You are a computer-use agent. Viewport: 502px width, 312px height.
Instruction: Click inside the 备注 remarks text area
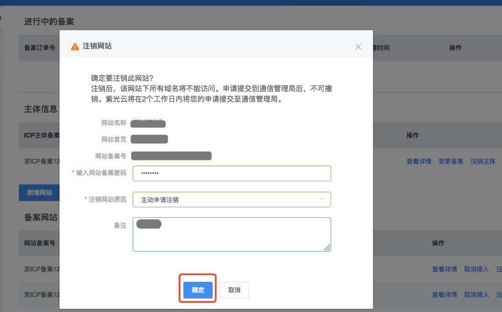(x=231, y=237)
